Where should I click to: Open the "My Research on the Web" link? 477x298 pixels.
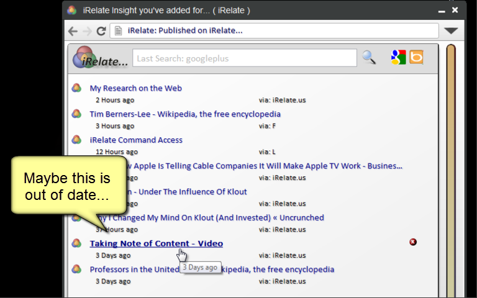135,88
